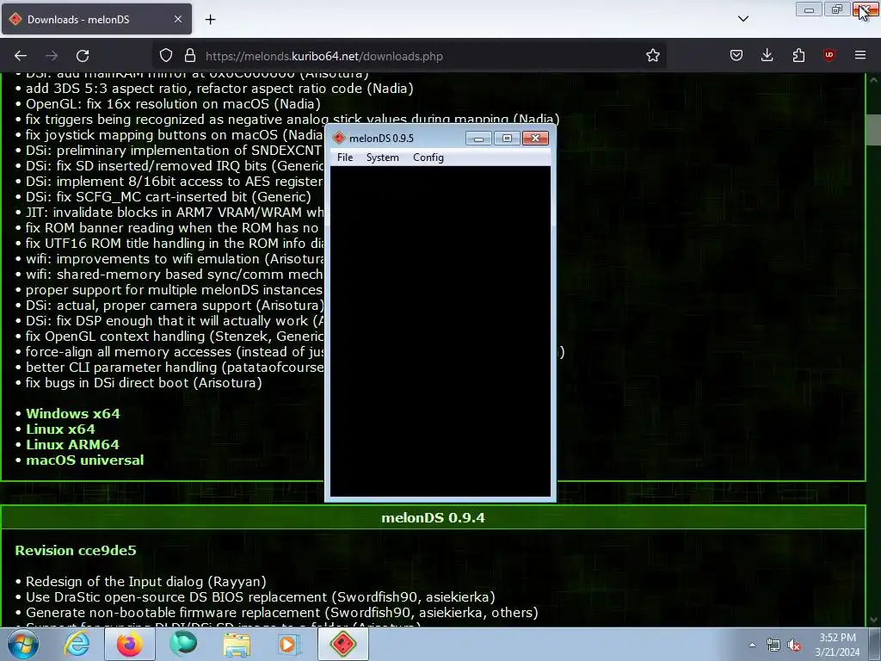Click 'Redesign of the Input dialog' line
Viewport: 881px width, 661px height.
pyautogui.click(x=146, y=581)
